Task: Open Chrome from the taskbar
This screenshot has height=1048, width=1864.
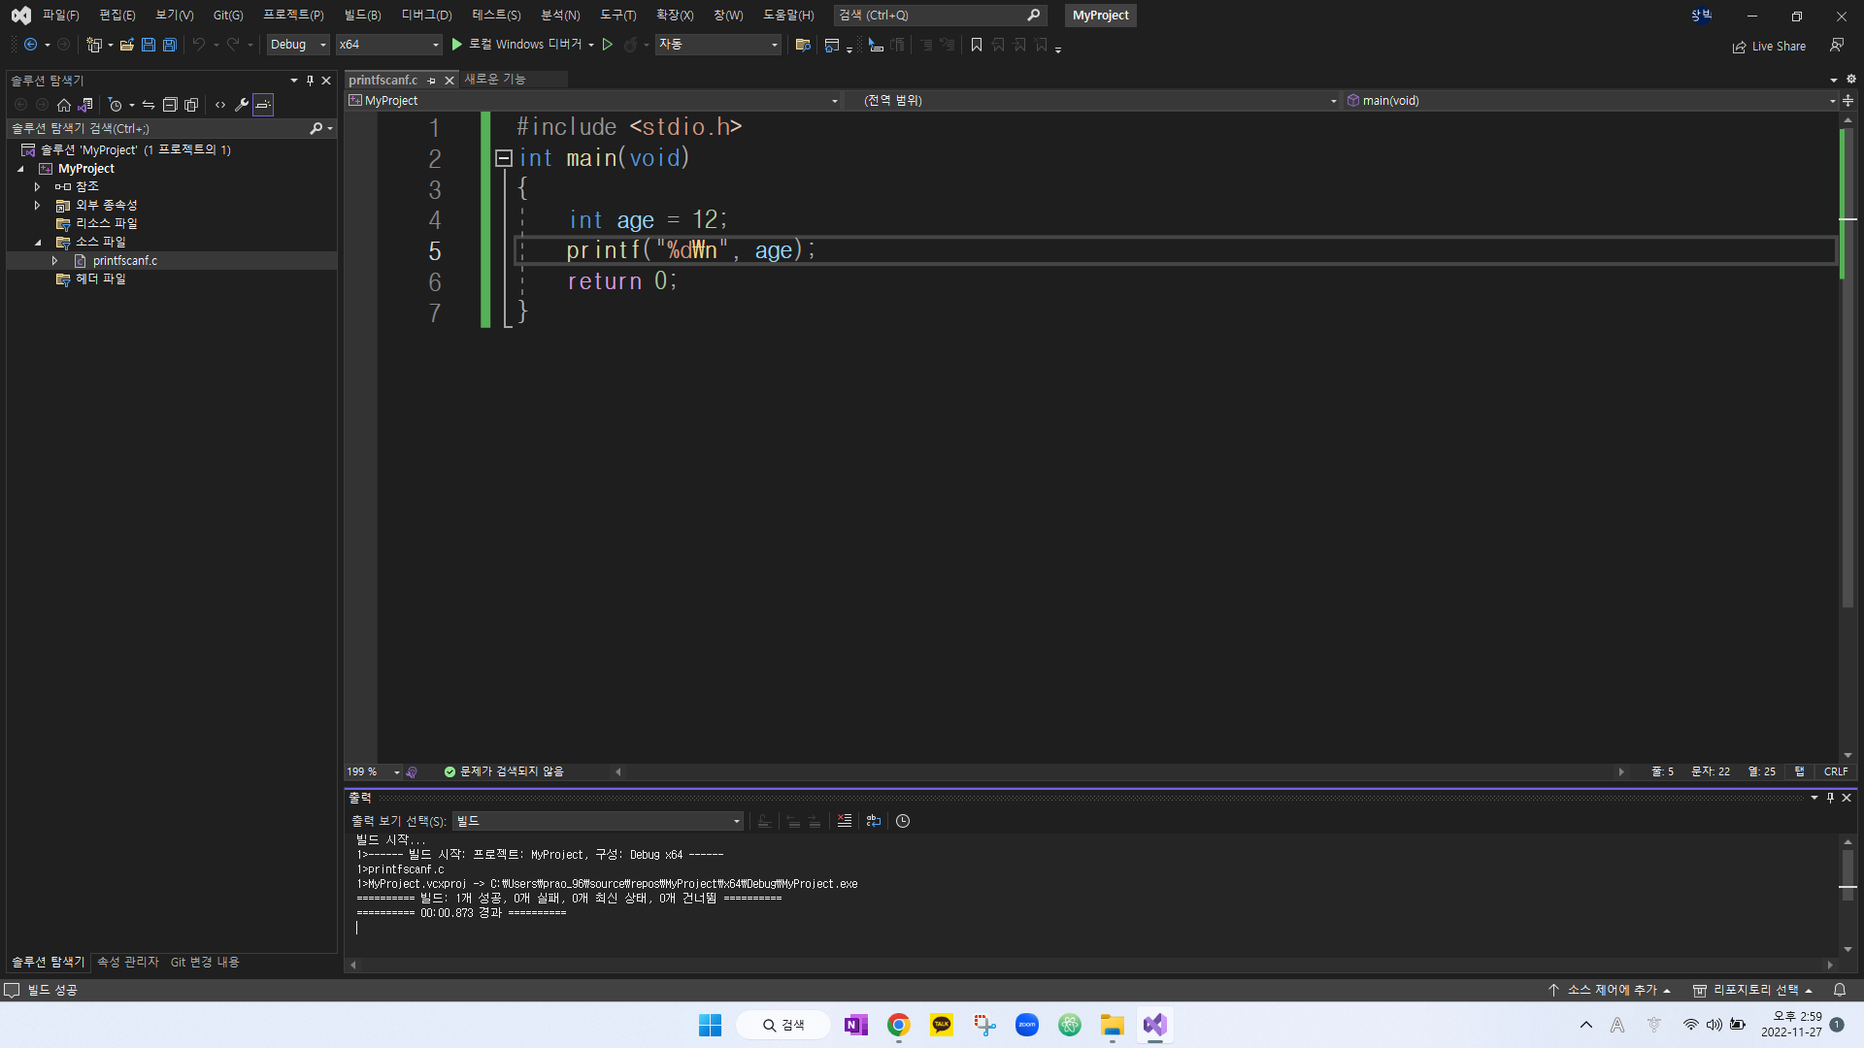Action: (899, 1025)
